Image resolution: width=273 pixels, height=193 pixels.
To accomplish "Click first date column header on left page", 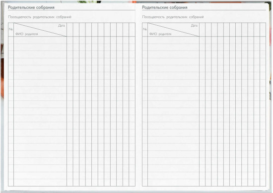I will click(x=70, y=30).
